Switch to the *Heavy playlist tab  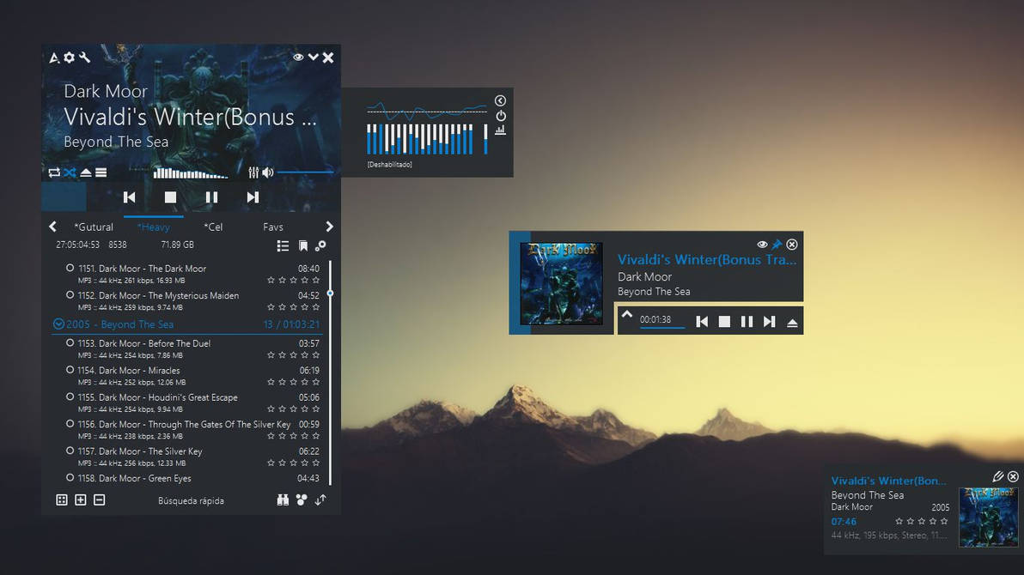coord(154,227)
